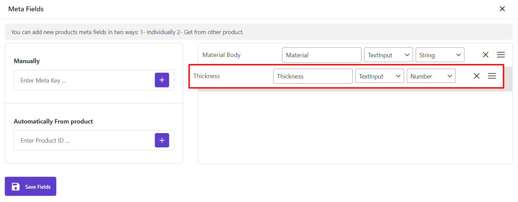The image size is (518, 202).
Task: Select the Material Body key label
Action: [221, 55]
